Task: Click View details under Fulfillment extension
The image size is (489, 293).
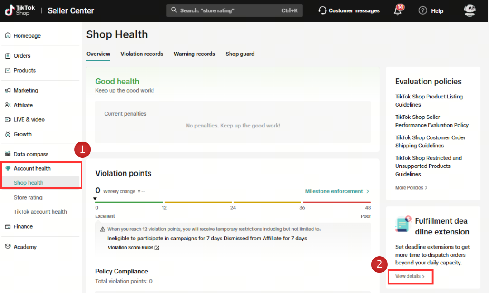Action: click(410, 276)
